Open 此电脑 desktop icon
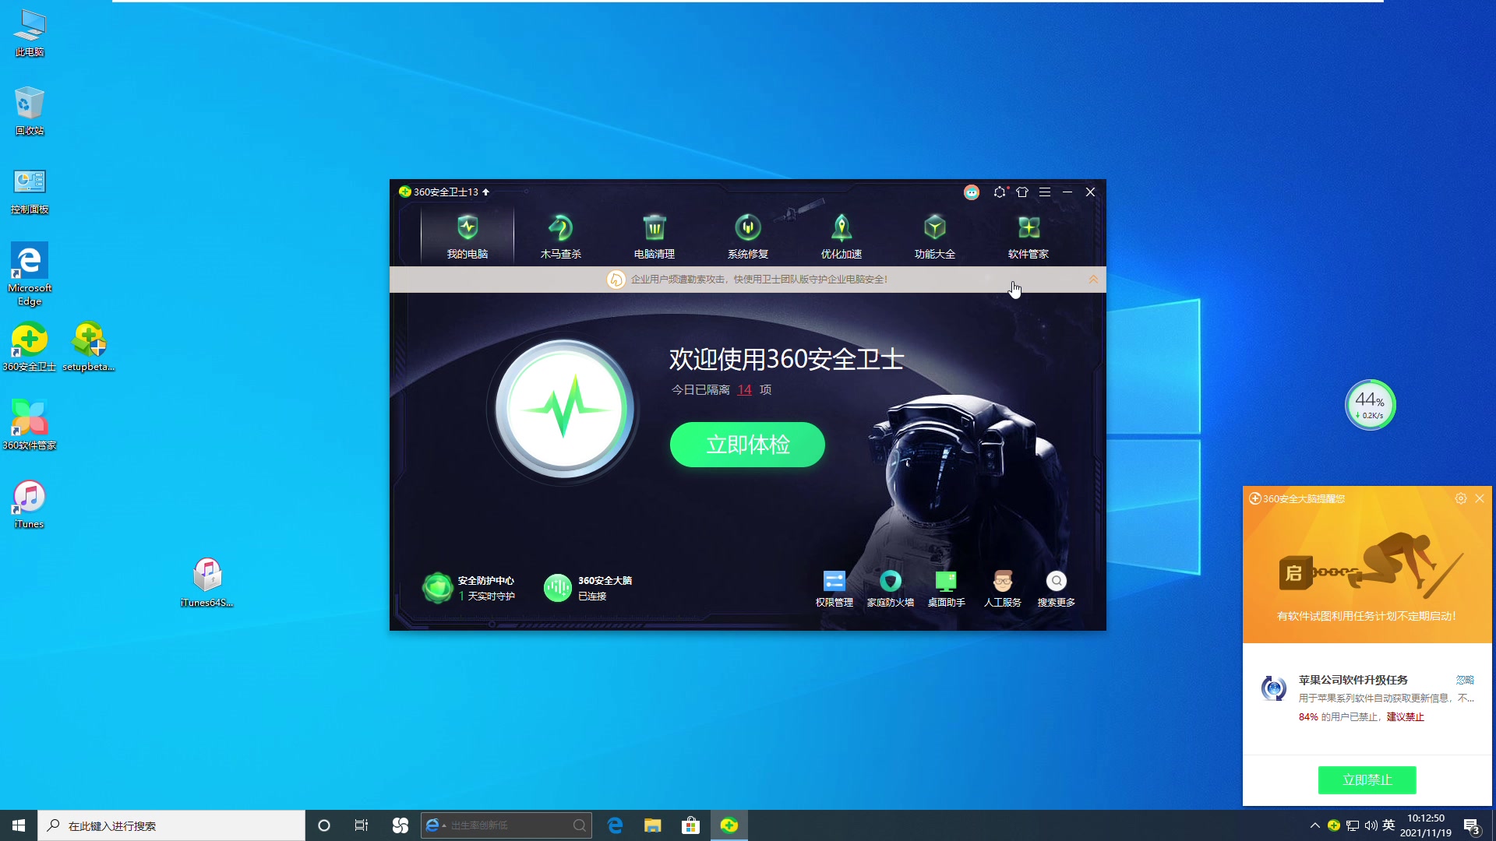The height and width of the screenshot is (841, 1496). click(30, 33)
